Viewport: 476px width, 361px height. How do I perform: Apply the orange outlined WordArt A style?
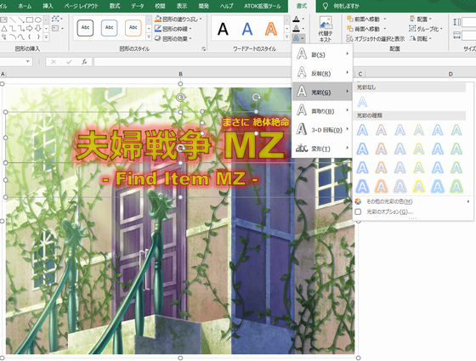click(x=271, y=29)
